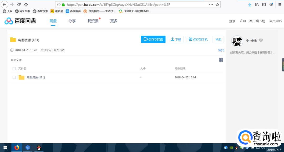Select the 找资源 tab

coord(93,21)
